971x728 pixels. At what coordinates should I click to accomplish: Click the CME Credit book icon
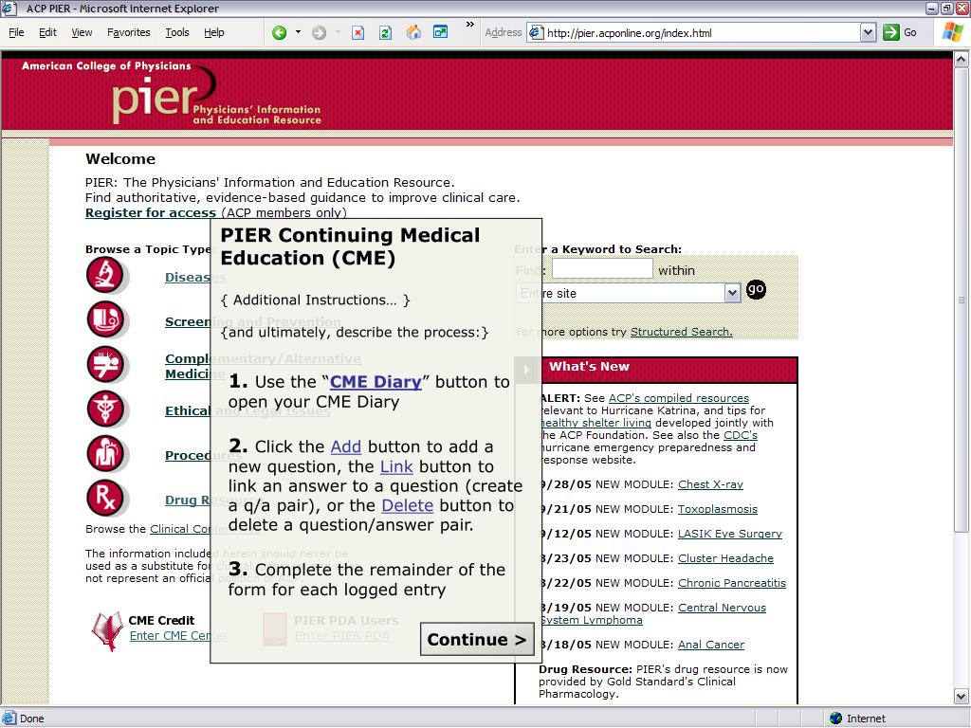[108, 630]
